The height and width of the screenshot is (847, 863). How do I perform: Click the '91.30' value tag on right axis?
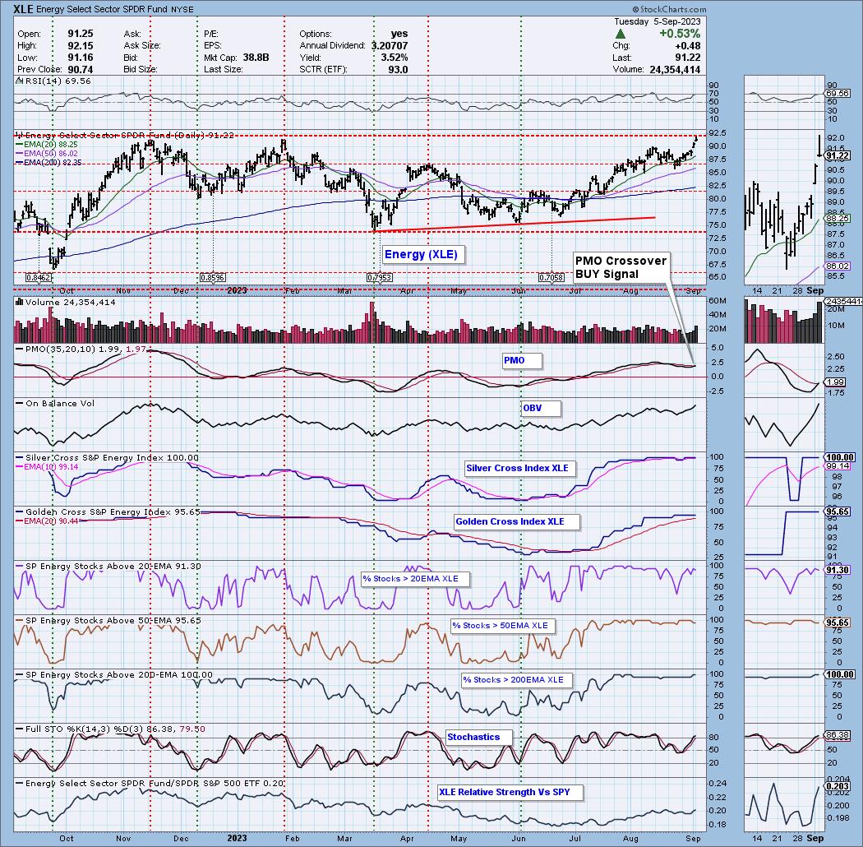[x=838, y=571]
